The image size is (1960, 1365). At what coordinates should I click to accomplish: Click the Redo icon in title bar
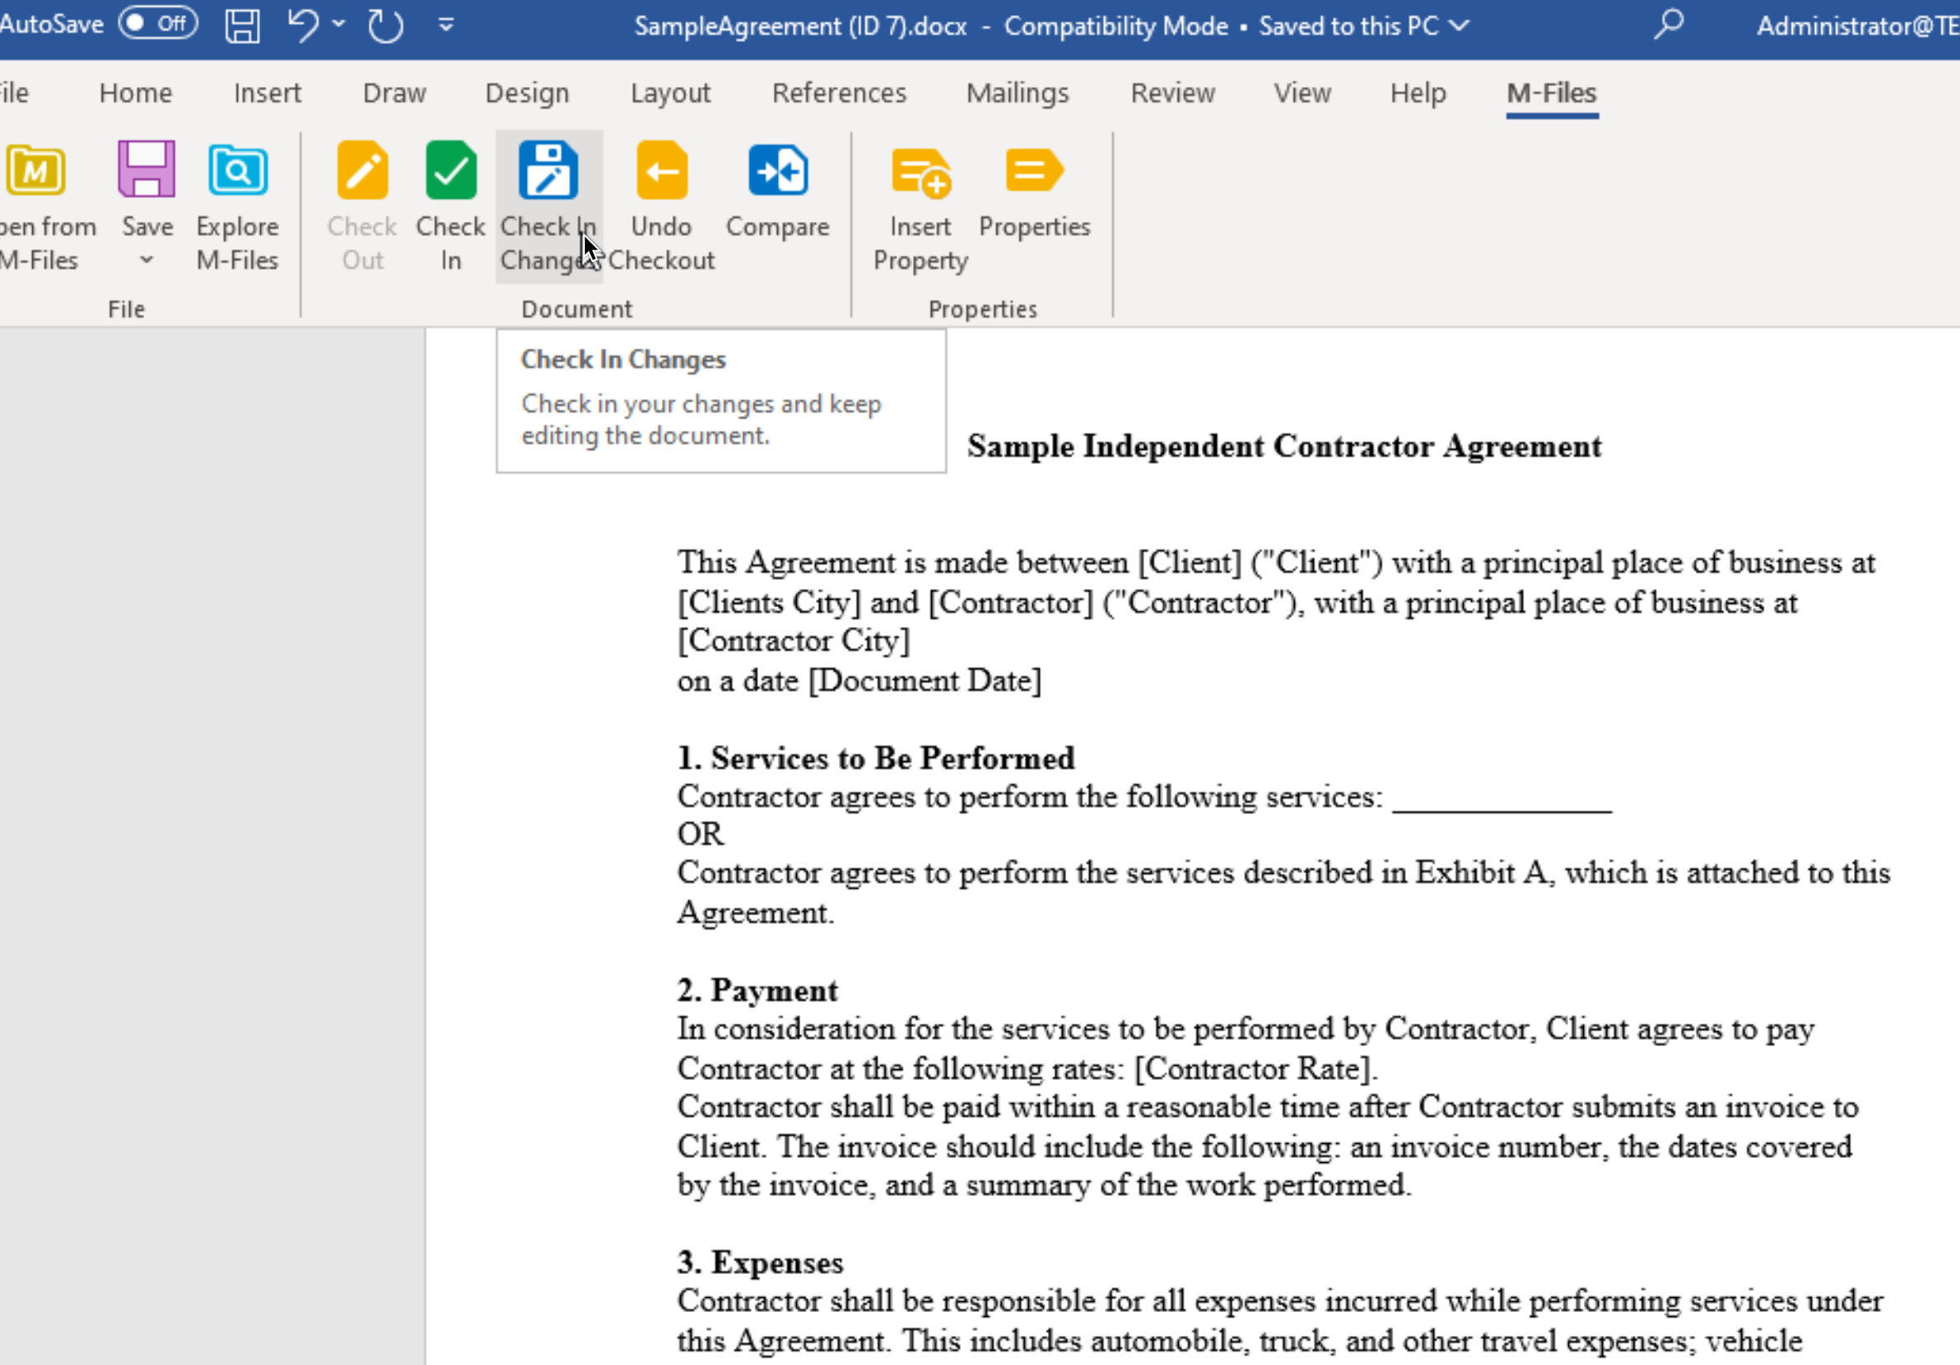(385, 25)
